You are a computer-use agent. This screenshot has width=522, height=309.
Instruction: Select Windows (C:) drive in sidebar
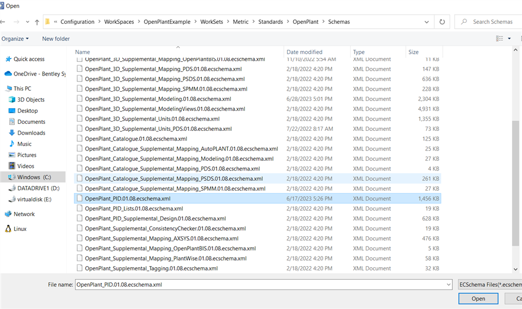tap(34, 177)
